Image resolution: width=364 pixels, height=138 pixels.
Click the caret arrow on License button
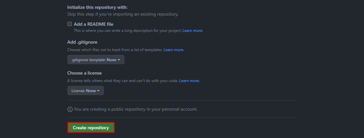(x=98, y=91)
